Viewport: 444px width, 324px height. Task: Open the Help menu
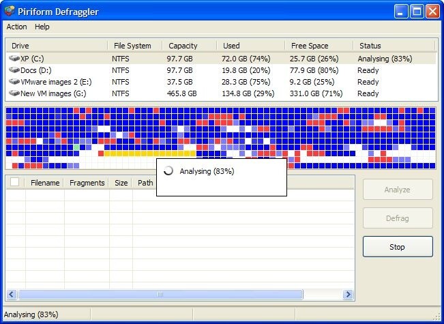click(x=42, y=27)
